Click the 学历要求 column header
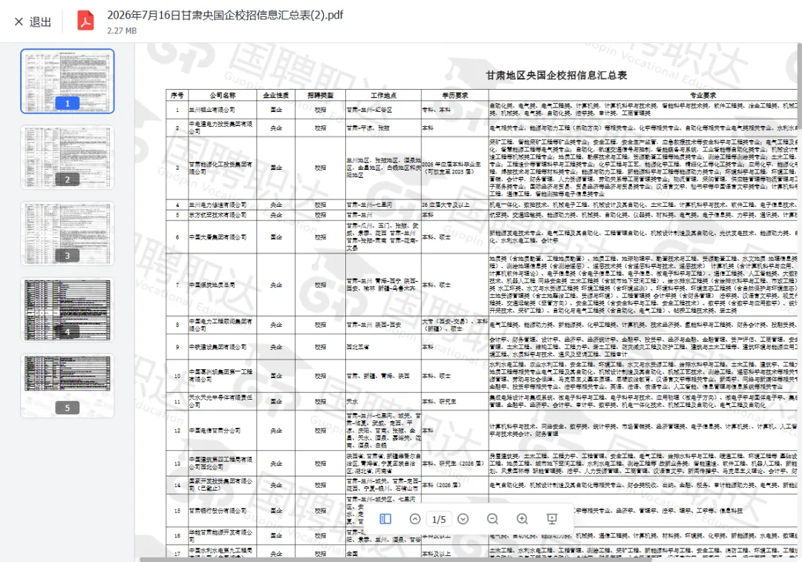The image size is (802, 562). (454, 95)
